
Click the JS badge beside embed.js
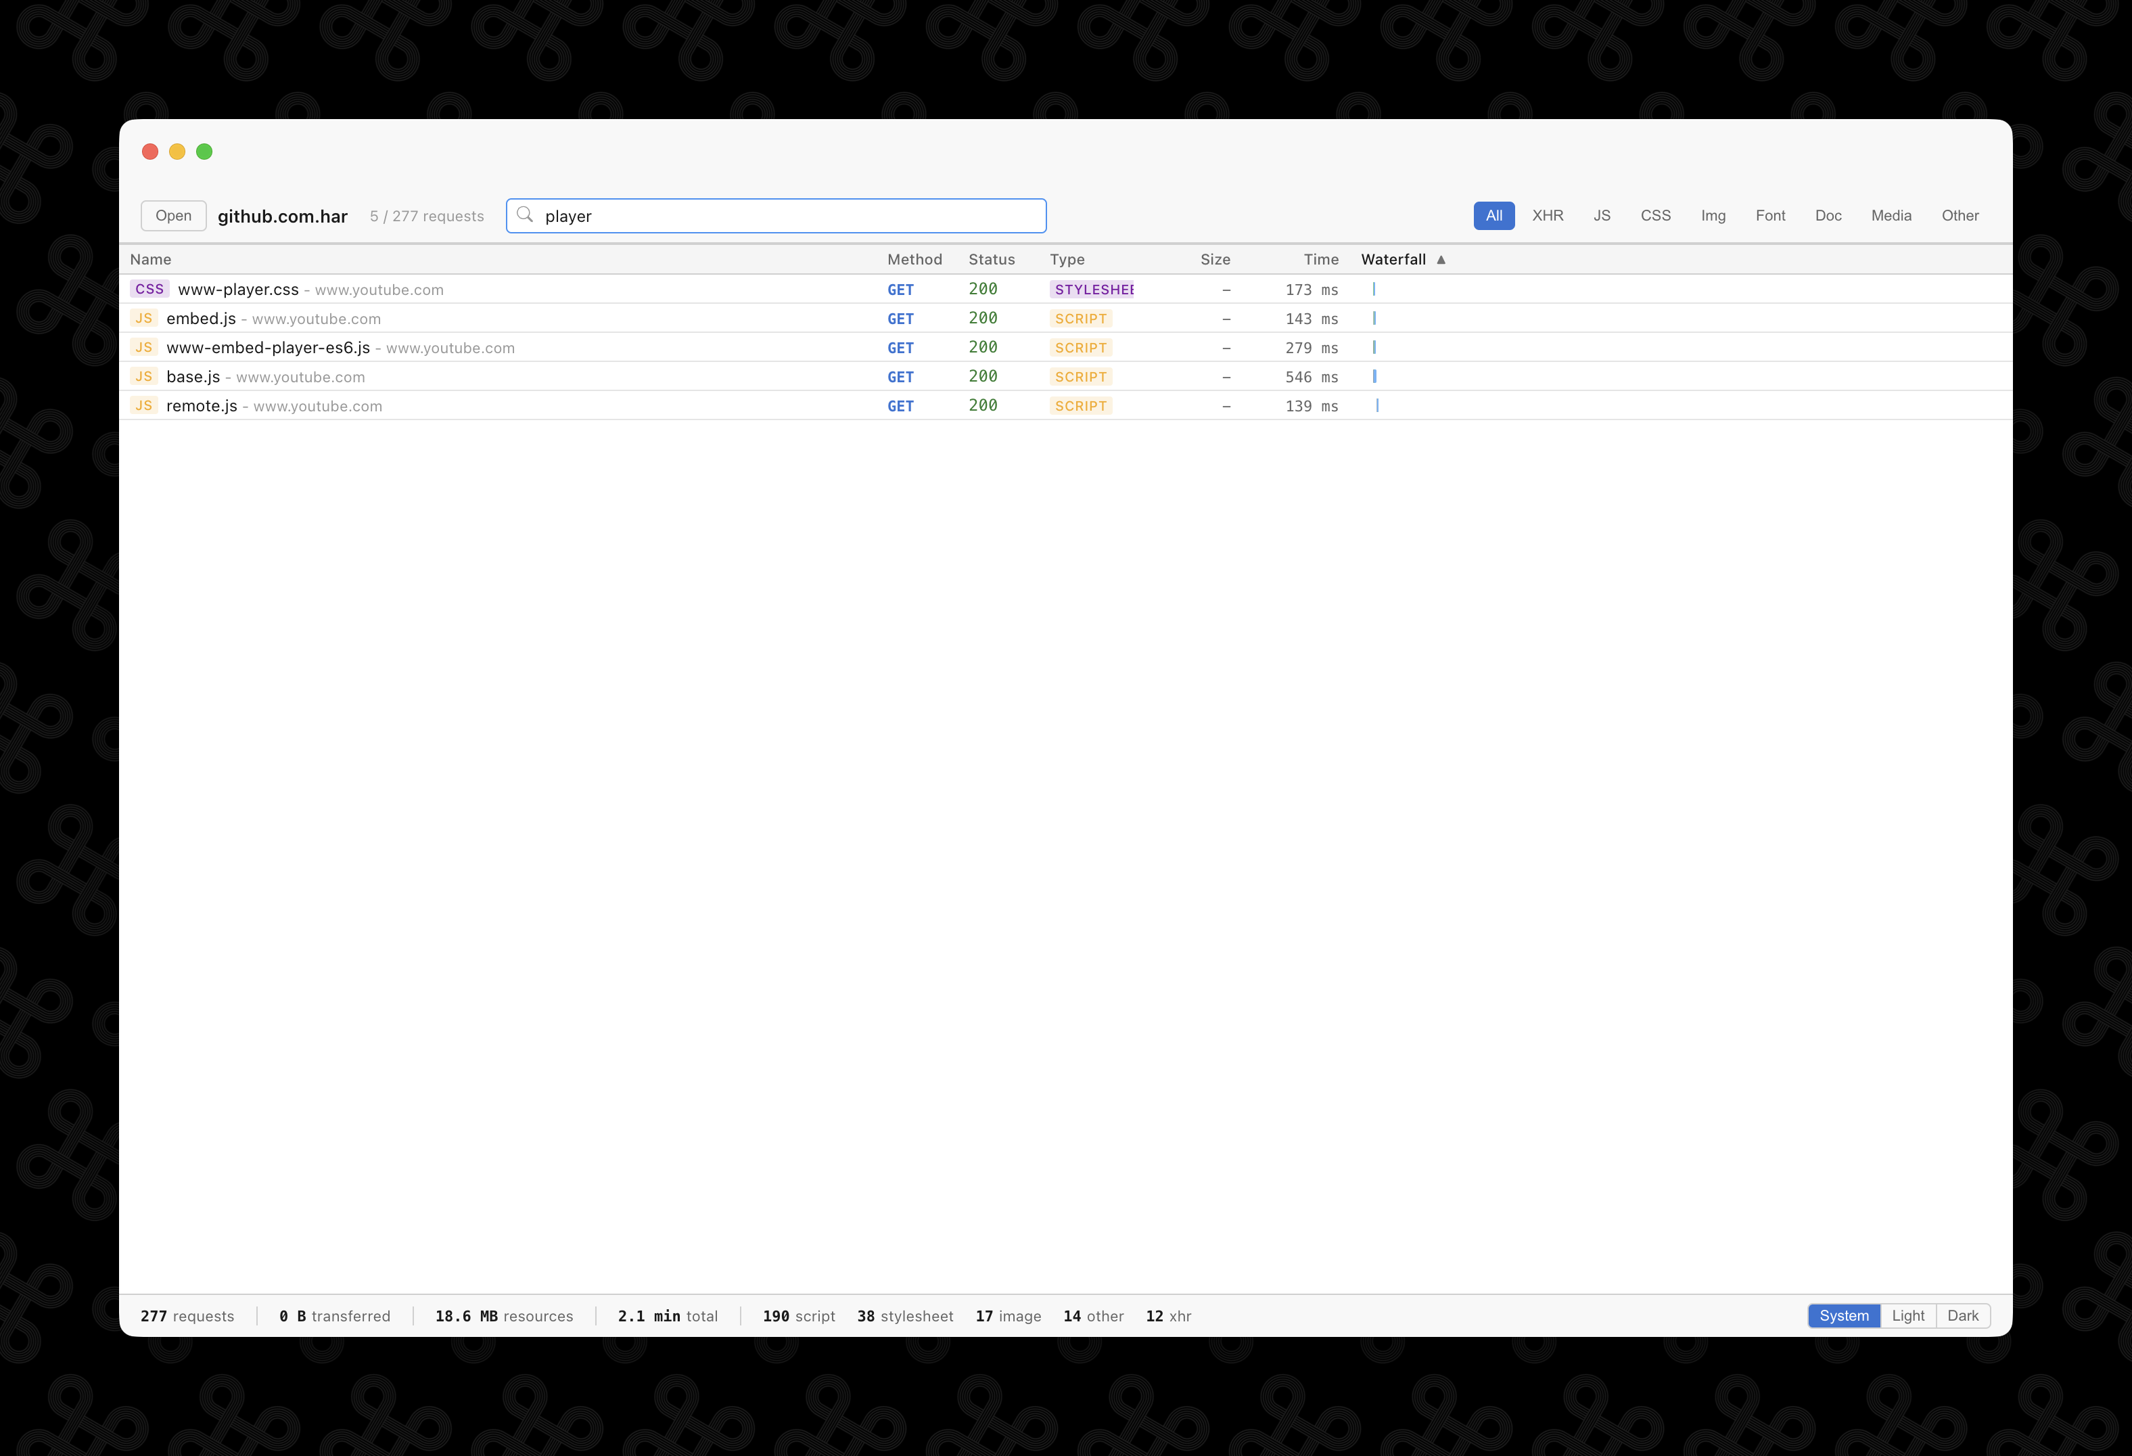point(144,319)
